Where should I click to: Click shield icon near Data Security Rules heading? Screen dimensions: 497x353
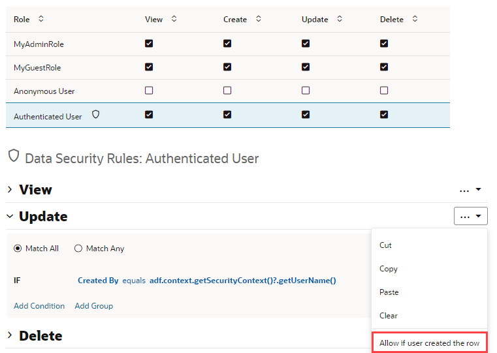pyautogui.click(x=14, y=156)
